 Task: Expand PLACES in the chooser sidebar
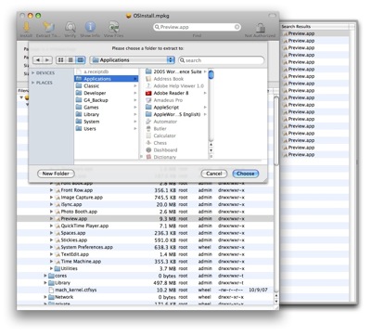[33, 83]
